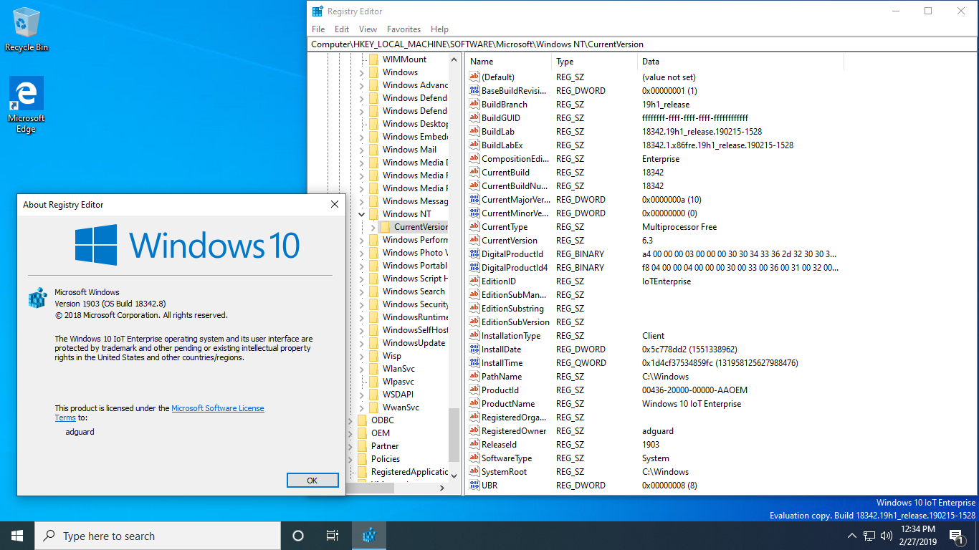Viewport: 979px width, 550px height.
Task: Open the Help menu
Action: pos(439,29)
